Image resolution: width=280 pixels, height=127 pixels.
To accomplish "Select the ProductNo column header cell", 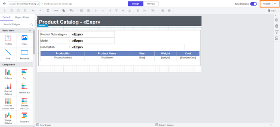I will pos(62,53).
